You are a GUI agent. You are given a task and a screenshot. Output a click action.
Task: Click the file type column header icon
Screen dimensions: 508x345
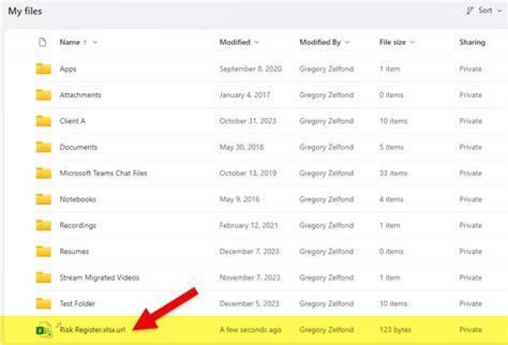(42, 42)
